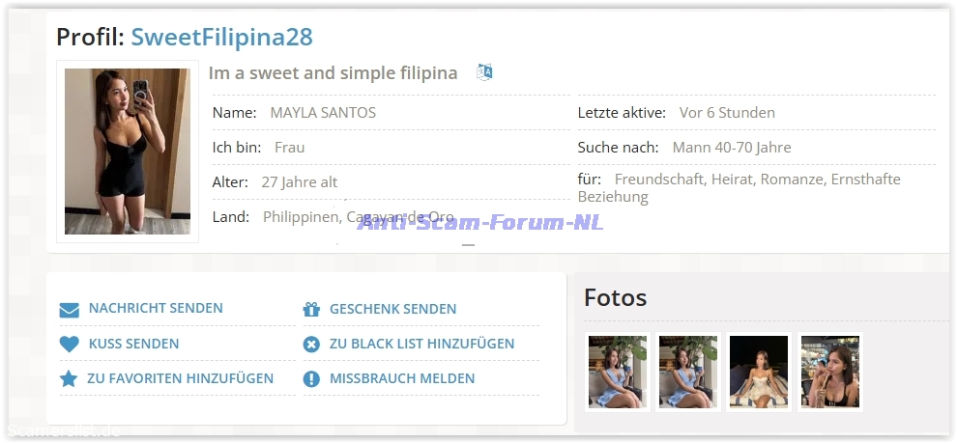Open the night photo thumbnail in white dress
Screen dimensions: 957x443
tap(759, 372)
